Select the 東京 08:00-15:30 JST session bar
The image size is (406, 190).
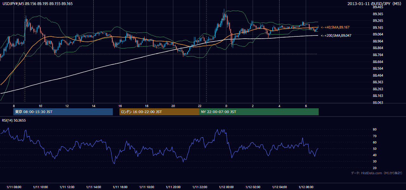tap(63, 112)
